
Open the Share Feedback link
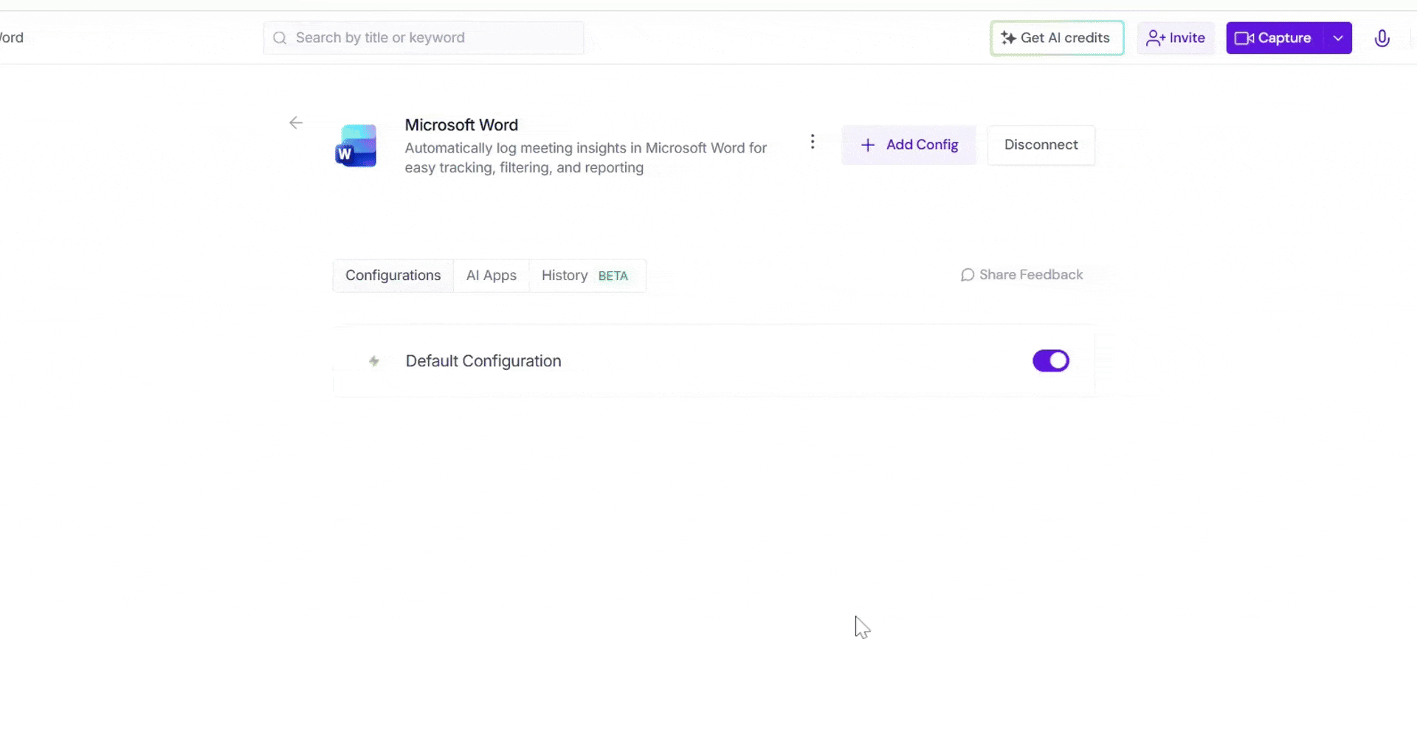[x=1021, y=275]
